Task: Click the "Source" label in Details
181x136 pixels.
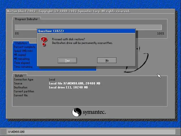Action: (x=18, y=83)
